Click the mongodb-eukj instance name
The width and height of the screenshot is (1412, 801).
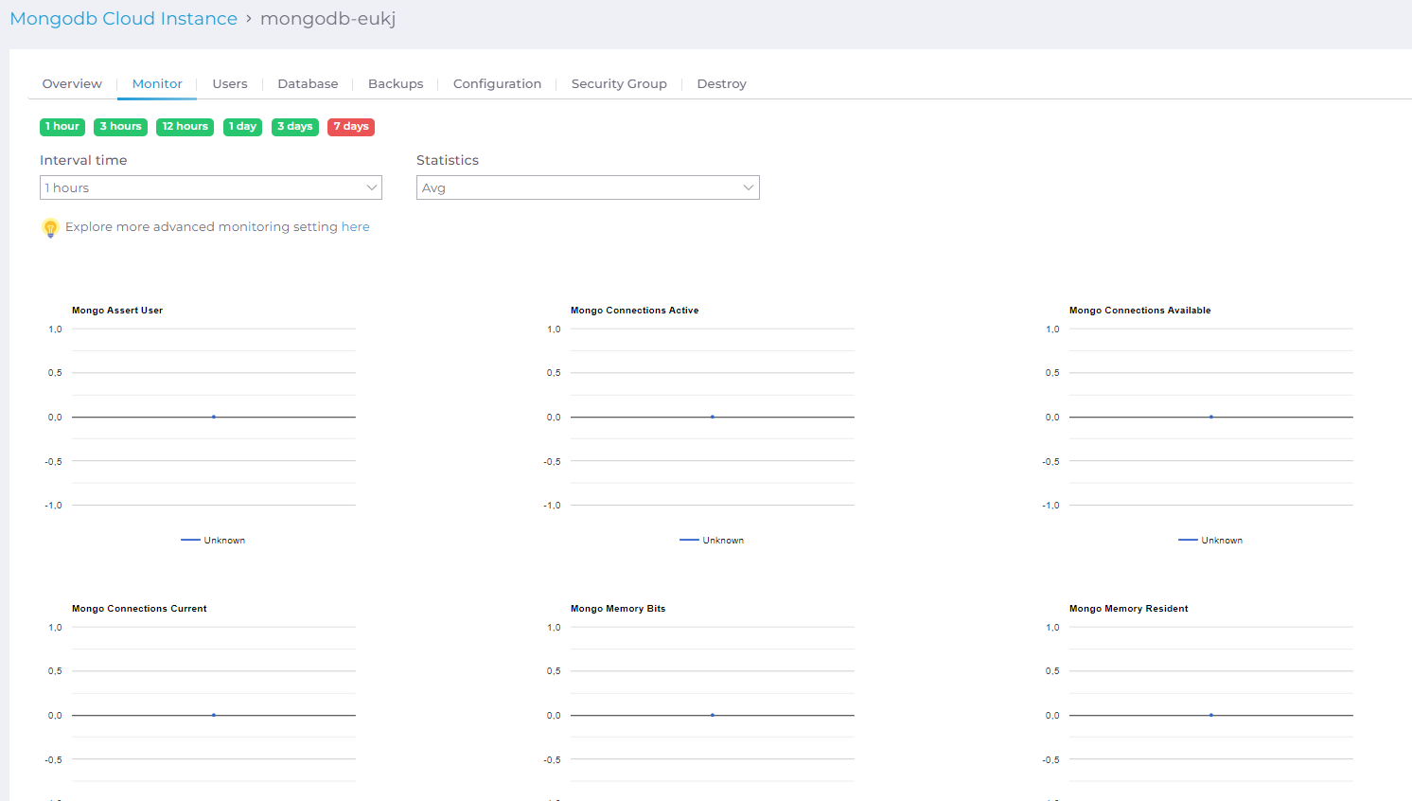327,19
